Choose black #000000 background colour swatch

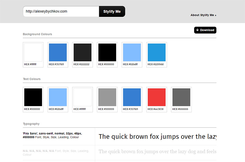click(107, 53)
